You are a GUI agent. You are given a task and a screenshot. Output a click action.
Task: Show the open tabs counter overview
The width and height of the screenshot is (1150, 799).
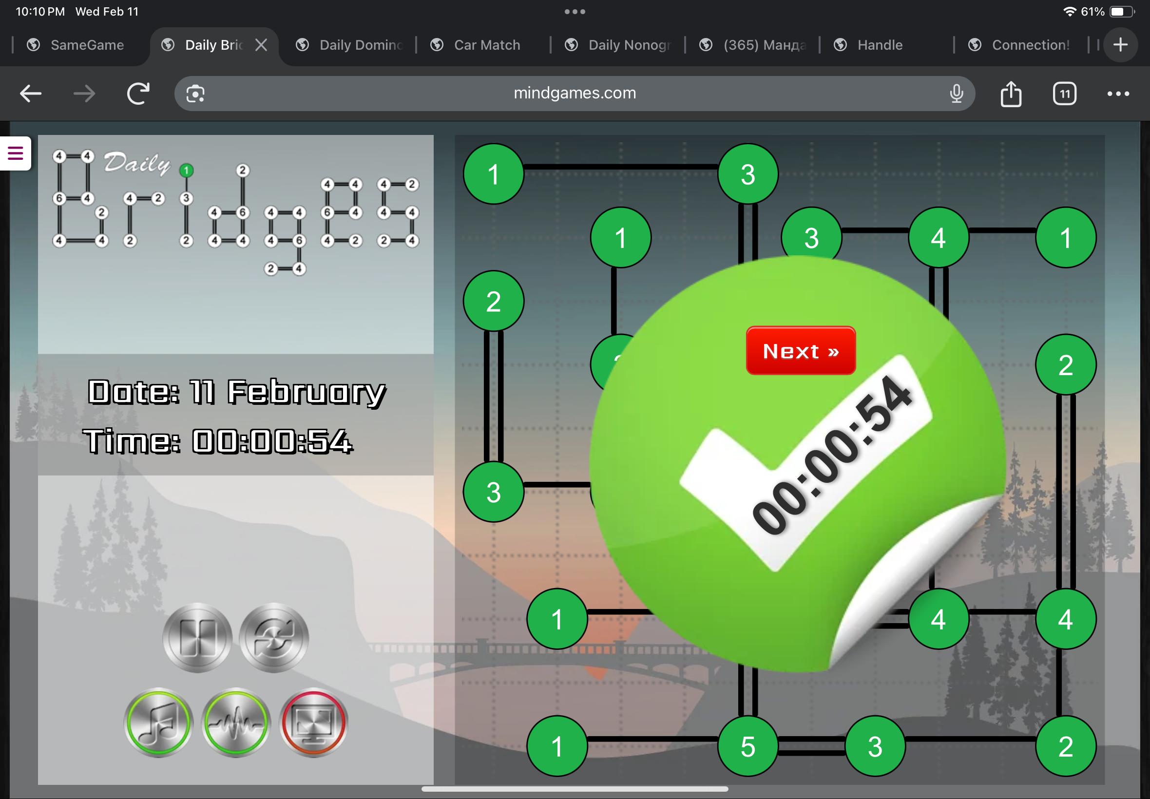[x=1064, y=94]
